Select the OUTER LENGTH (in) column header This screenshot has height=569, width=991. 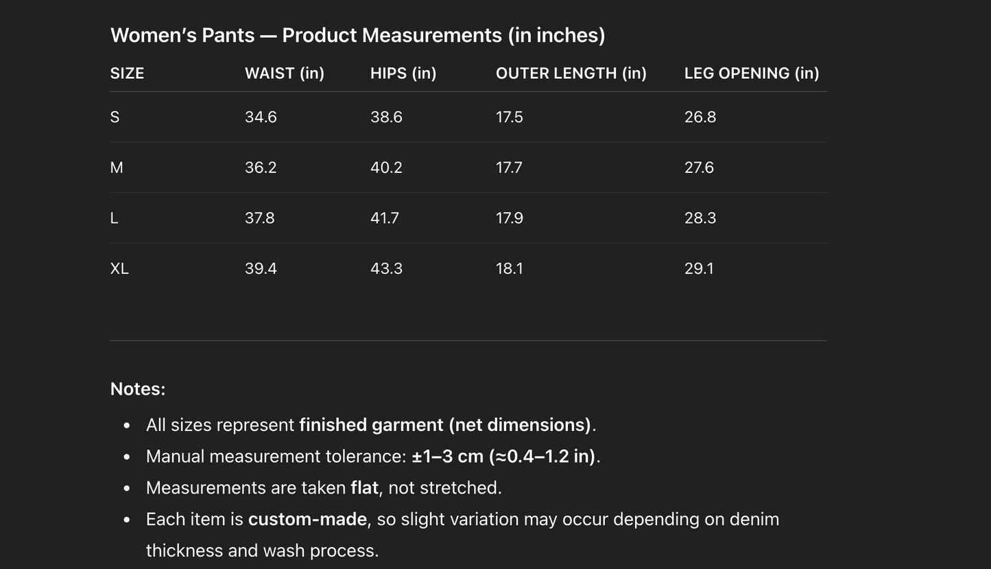click(571, 73)
